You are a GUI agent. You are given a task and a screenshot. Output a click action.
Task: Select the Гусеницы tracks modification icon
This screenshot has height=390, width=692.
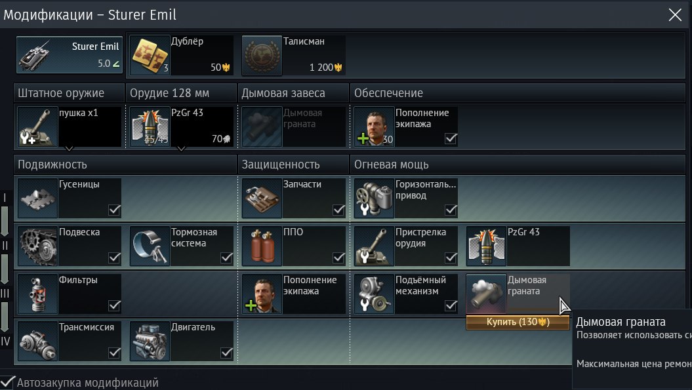[x=37, y=198]
